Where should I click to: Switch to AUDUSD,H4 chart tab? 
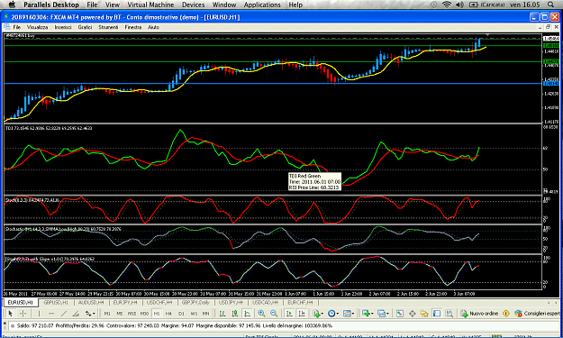coord(91,303)
